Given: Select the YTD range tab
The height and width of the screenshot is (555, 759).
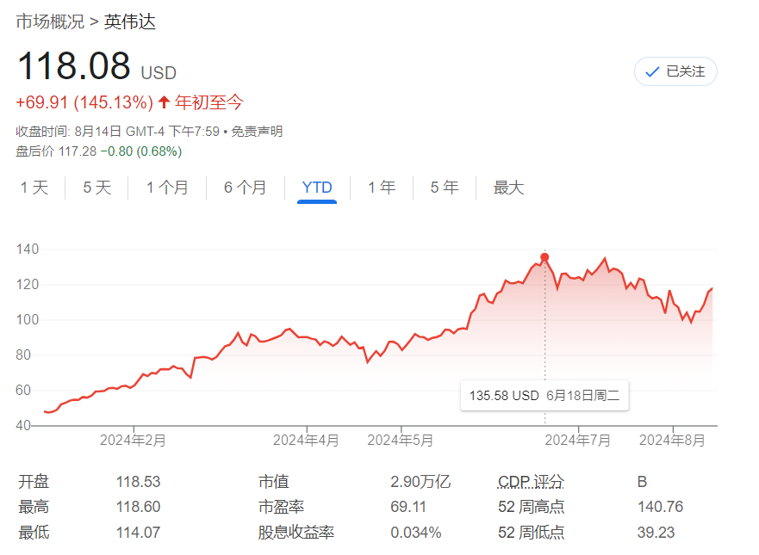Looking at the screenshot, I should [317, 188].
